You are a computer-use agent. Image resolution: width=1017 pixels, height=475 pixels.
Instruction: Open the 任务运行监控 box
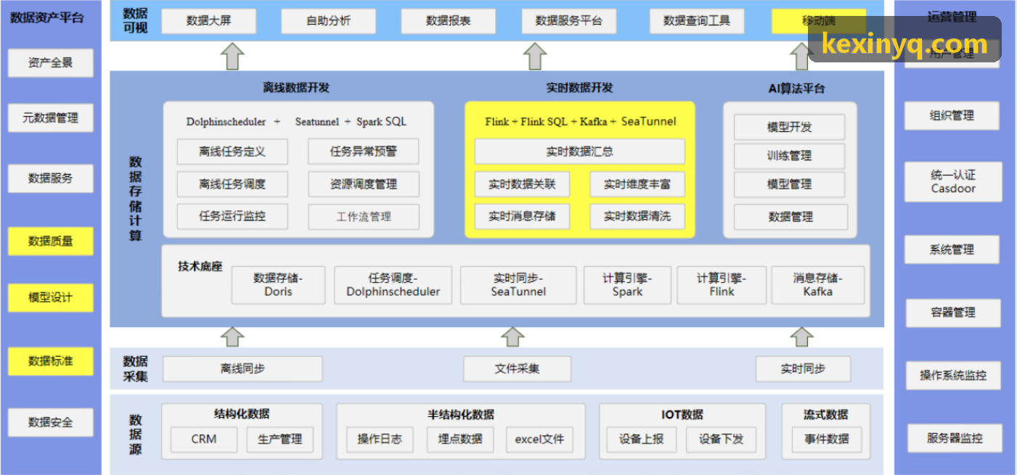pyautogui.click(x=232, y=216)
